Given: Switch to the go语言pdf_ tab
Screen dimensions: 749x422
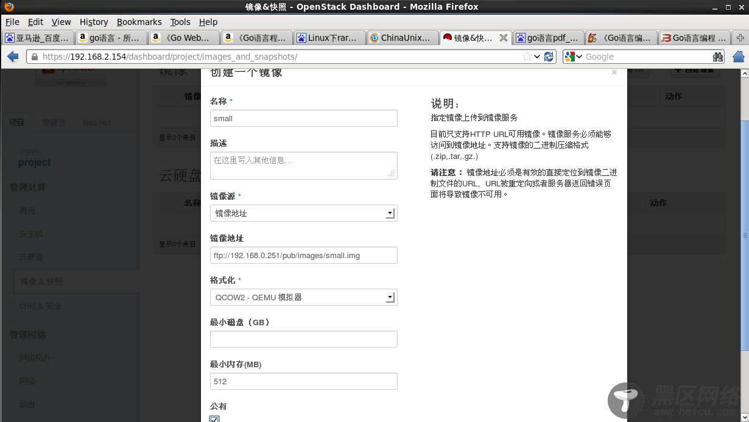Looking at the screenshot, I should (549, 38).
